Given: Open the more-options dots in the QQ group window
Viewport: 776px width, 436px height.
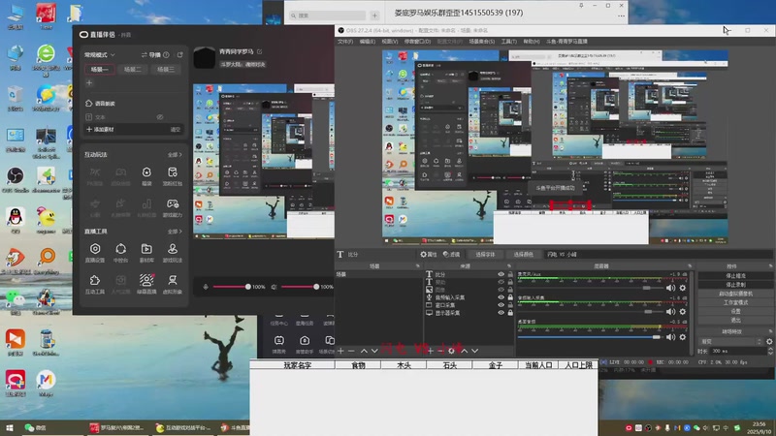Looking at the screenshot, I should [x=621, y=16].
